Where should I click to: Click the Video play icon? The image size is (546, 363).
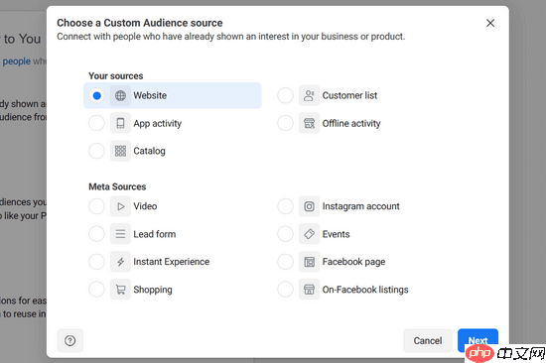(120, 206)
